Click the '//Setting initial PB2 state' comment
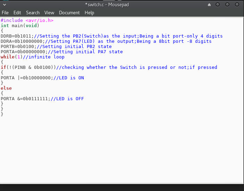The width and height of the screenshot is (244, 191). [x=74, y=47]
